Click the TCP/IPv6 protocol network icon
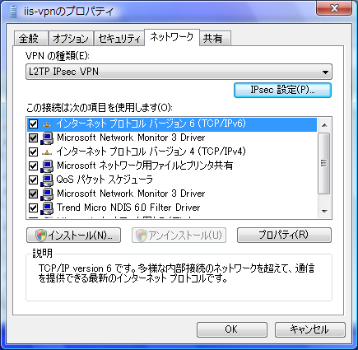Viewport: 358px width, 350px height. [x=47, y=124]
